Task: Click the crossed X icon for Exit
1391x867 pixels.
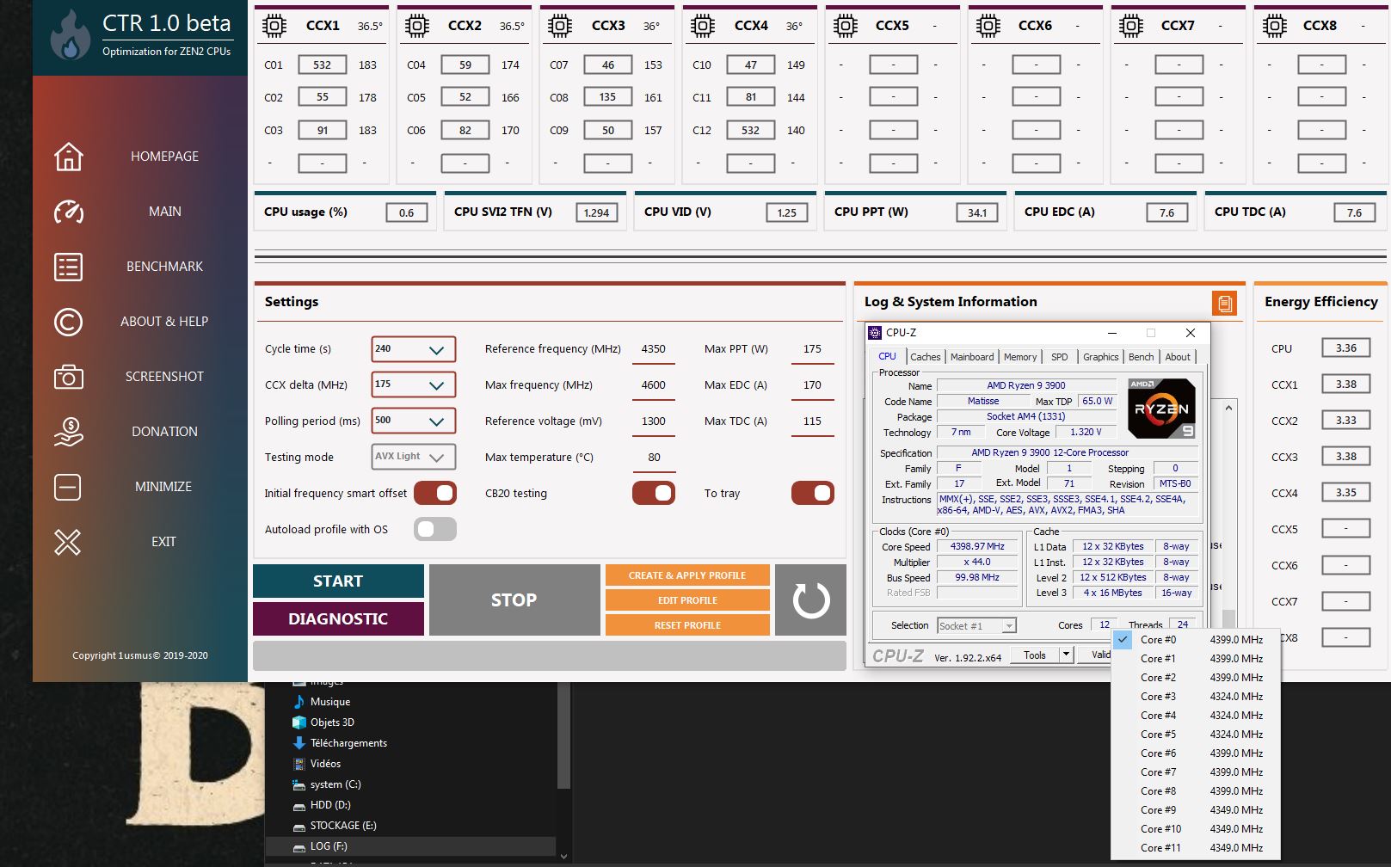Action: pyautogui.click(x=68, y=542)
